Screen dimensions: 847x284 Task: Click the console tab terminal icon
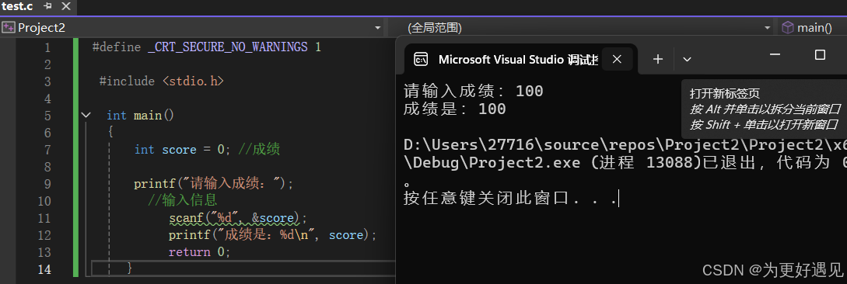click(x=421, y=59)
